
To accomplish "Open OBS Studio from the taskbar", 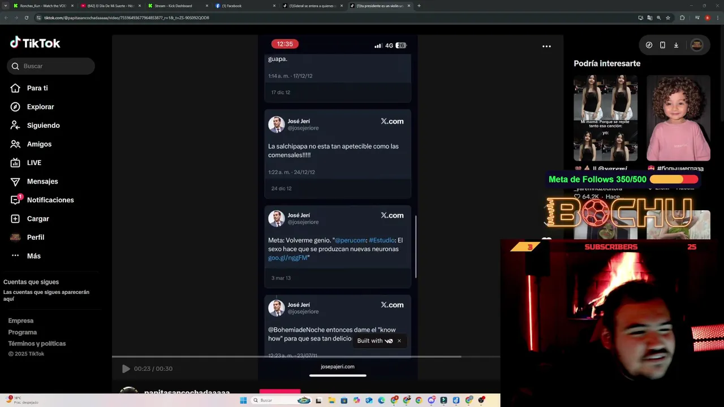I will (481, 400).
